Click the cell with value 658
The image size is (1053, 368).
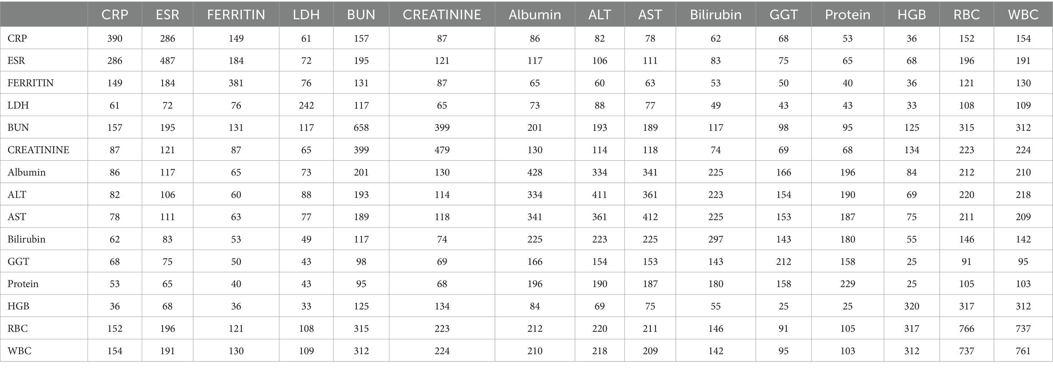coord(361,127)
